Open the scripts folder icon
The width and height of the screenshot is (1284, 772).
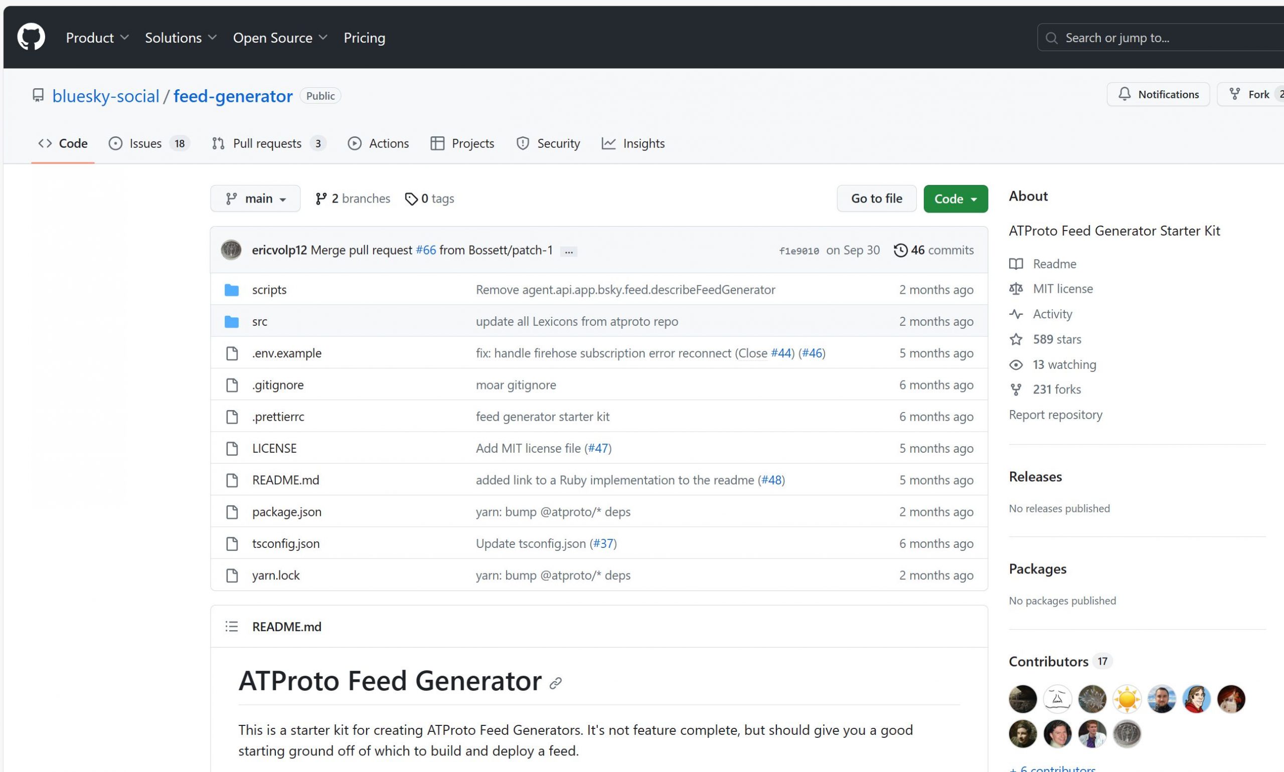pyautogui.click(x=232, y=290)
